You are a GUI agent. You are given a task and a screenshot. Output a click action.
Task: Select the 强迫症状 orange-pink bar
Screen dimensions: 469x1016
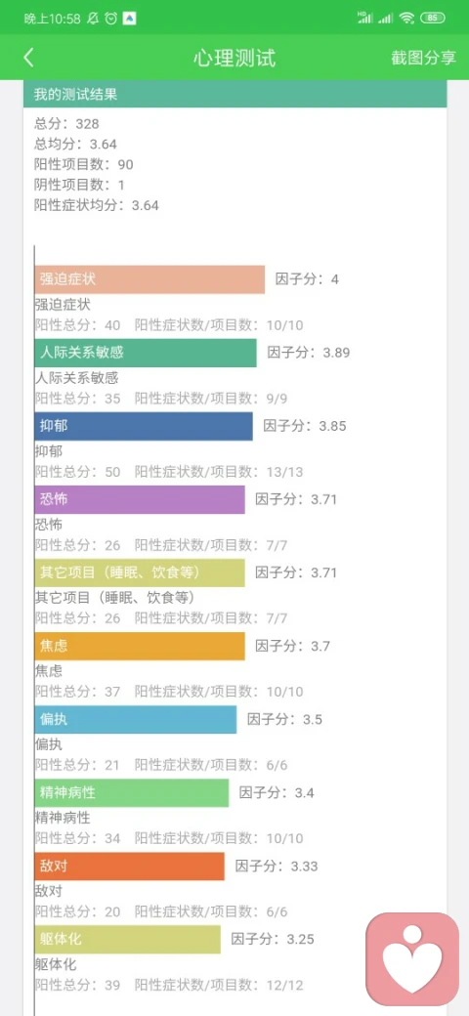click(149, 279)
